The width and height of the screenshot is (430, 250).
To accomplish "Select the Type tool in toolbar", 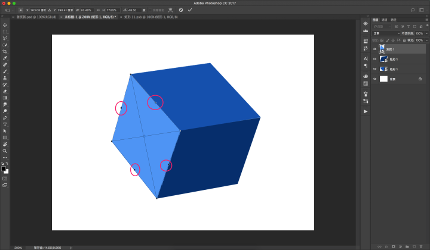I will [x=5, y=124].
